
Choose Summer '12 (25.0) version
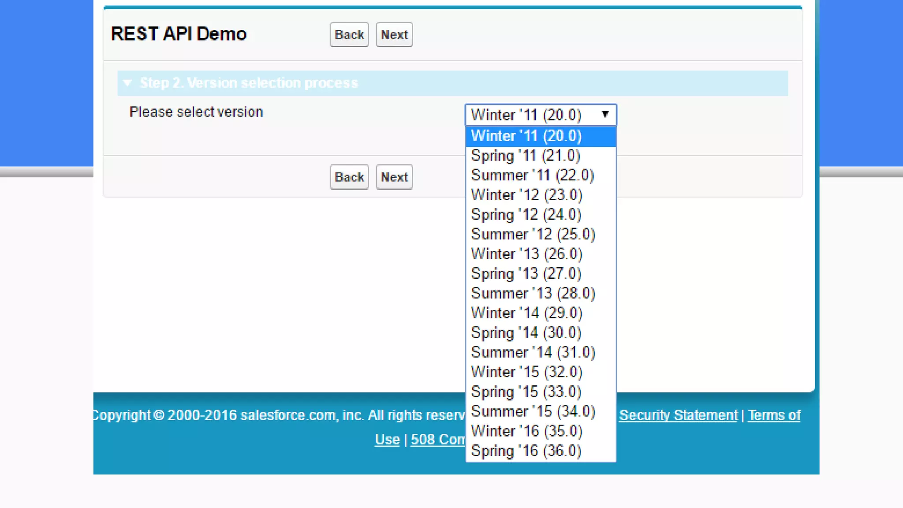[x=533, y=234]
